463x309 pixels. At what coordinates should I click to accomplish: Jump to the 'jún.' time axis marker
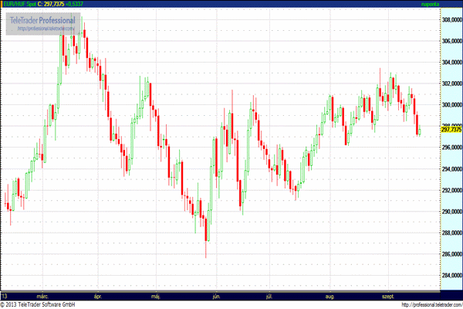click(x=216, y=295)
